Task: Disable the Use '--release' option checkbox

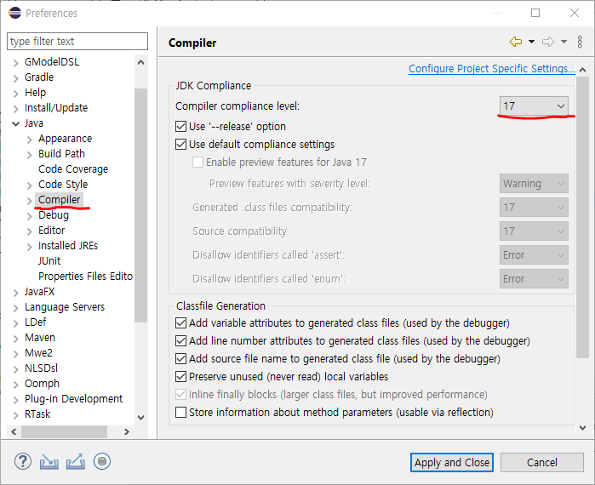Action: coord(180,126)
